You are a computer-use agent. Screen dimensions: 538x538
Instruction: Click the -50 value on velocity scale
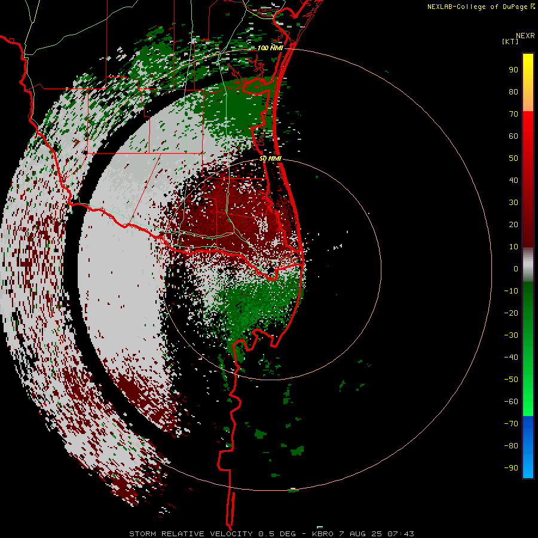coord(511,380)
